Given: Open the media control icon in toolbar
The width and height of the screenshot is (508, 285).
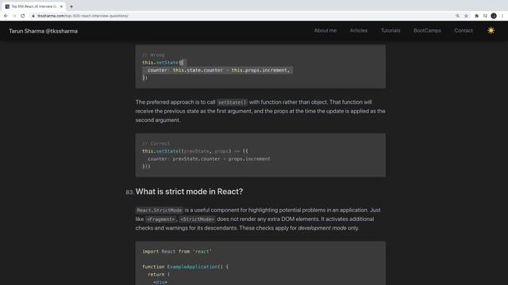Looking at the screenshot, I should point(485,16).
